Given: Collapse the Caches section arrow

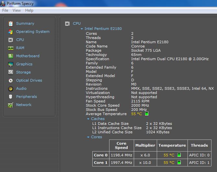Looking at the screenshot, I should [x=88, y=119].
